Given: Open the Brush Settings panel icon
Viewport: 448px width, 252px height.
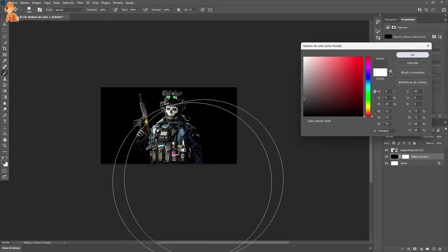Looking at the screenshot, I should [378, 31].
